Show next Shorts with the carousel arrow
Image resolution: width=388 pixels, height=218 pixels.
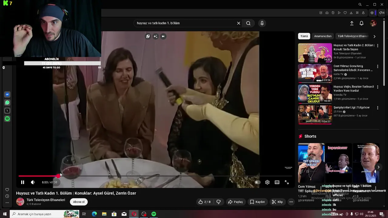click(x=378, y=167)
